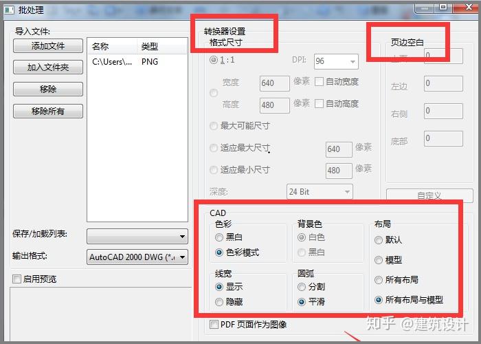Screen dimensions: 481x344
Task: Check the PDF 页面作为图像 checkbox
Action: [214, 324]
